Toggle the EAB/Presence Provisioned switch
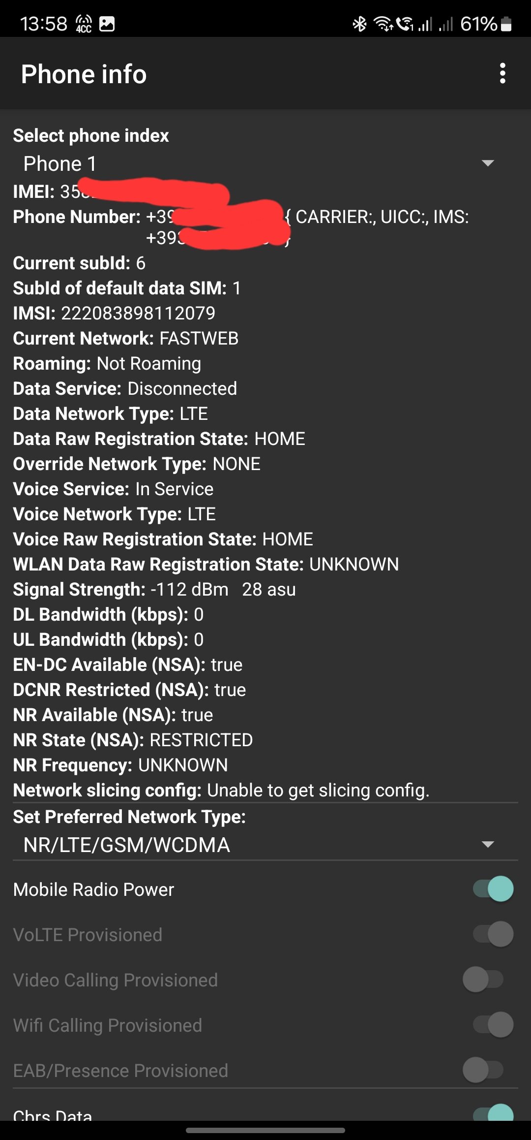 click(x=483, y=1070)
